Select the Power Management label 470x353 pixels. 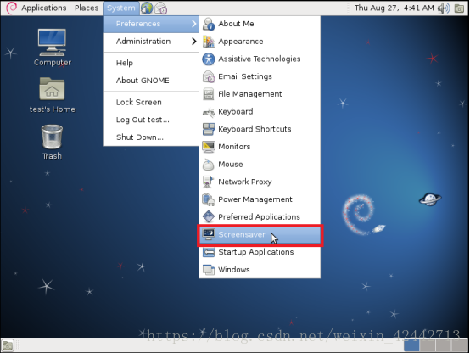255,199
